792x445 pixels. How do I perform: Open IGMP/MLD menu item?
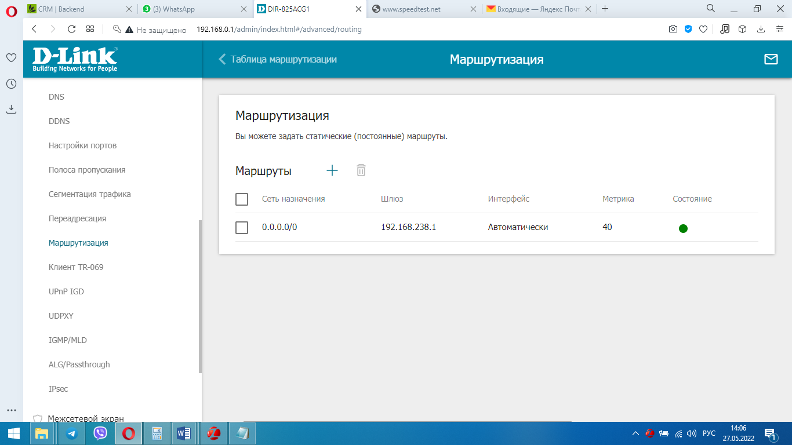pyautogui.click(x=68, y=340)
